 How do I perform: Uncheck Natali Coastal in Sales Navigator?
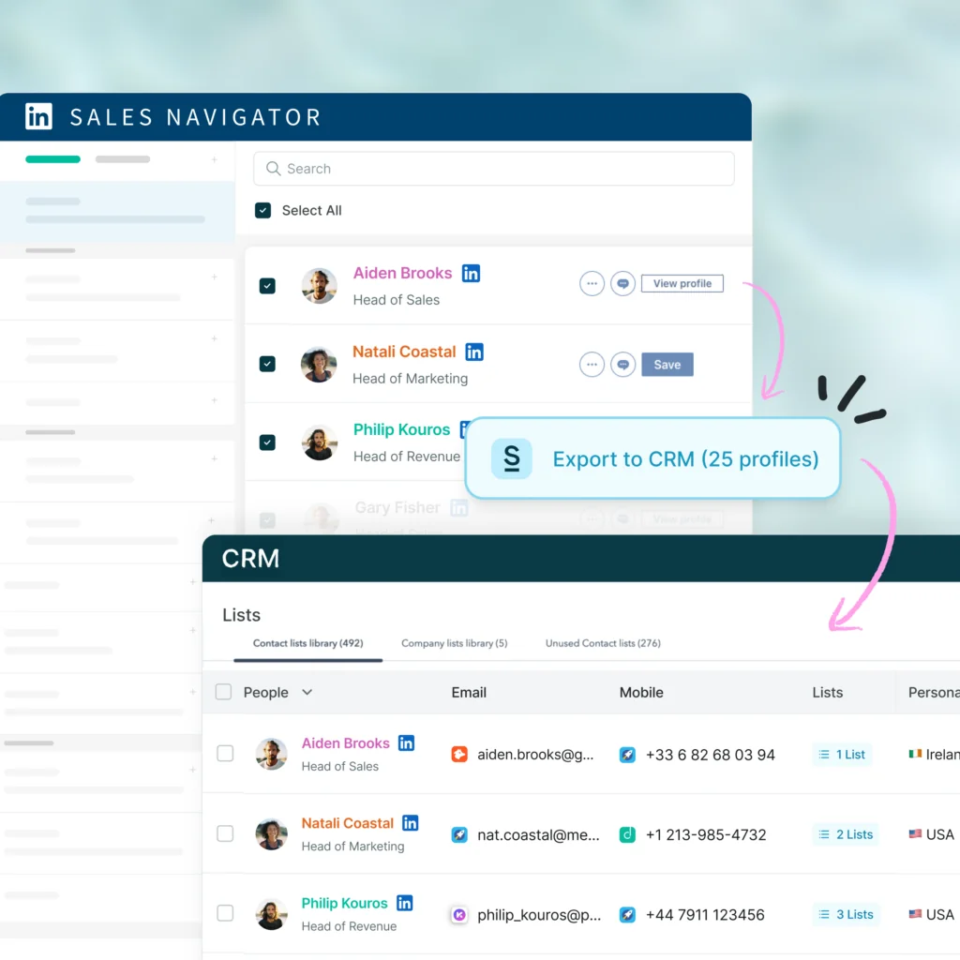267,364
